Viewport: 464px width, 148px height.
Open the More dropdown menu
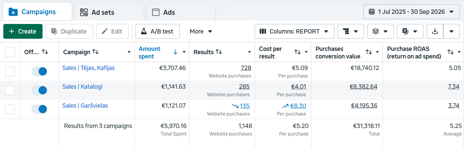[x=201, y=32]
